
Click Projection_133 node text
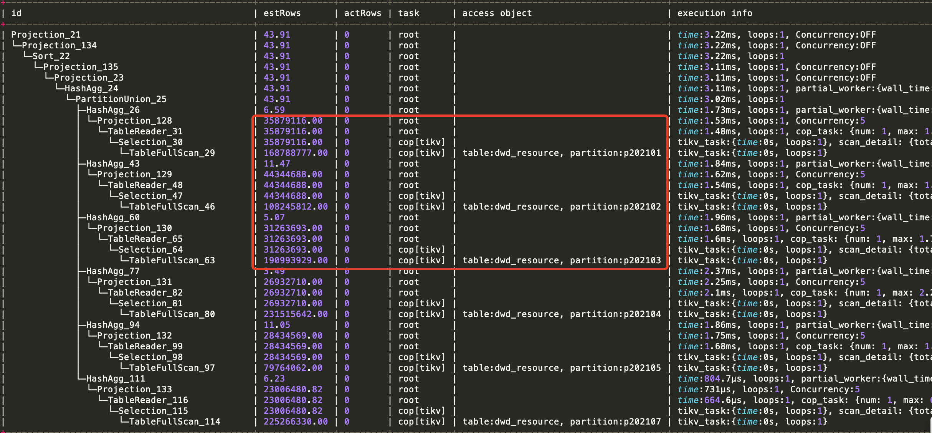[134, 389]
